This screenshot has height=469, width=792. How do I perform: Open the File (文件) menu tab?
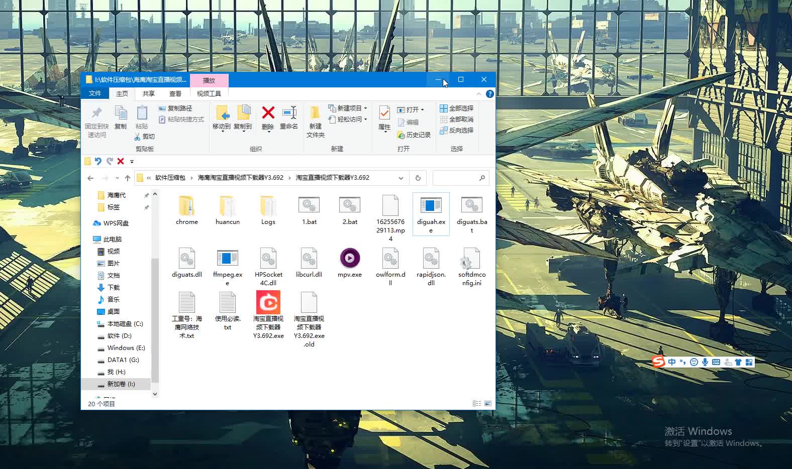[95, 93]
